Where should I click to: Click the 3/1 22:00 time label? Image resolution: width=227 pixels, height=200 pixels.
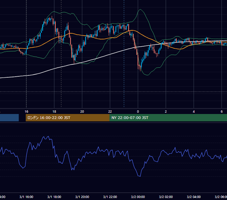tap(110, 197)
